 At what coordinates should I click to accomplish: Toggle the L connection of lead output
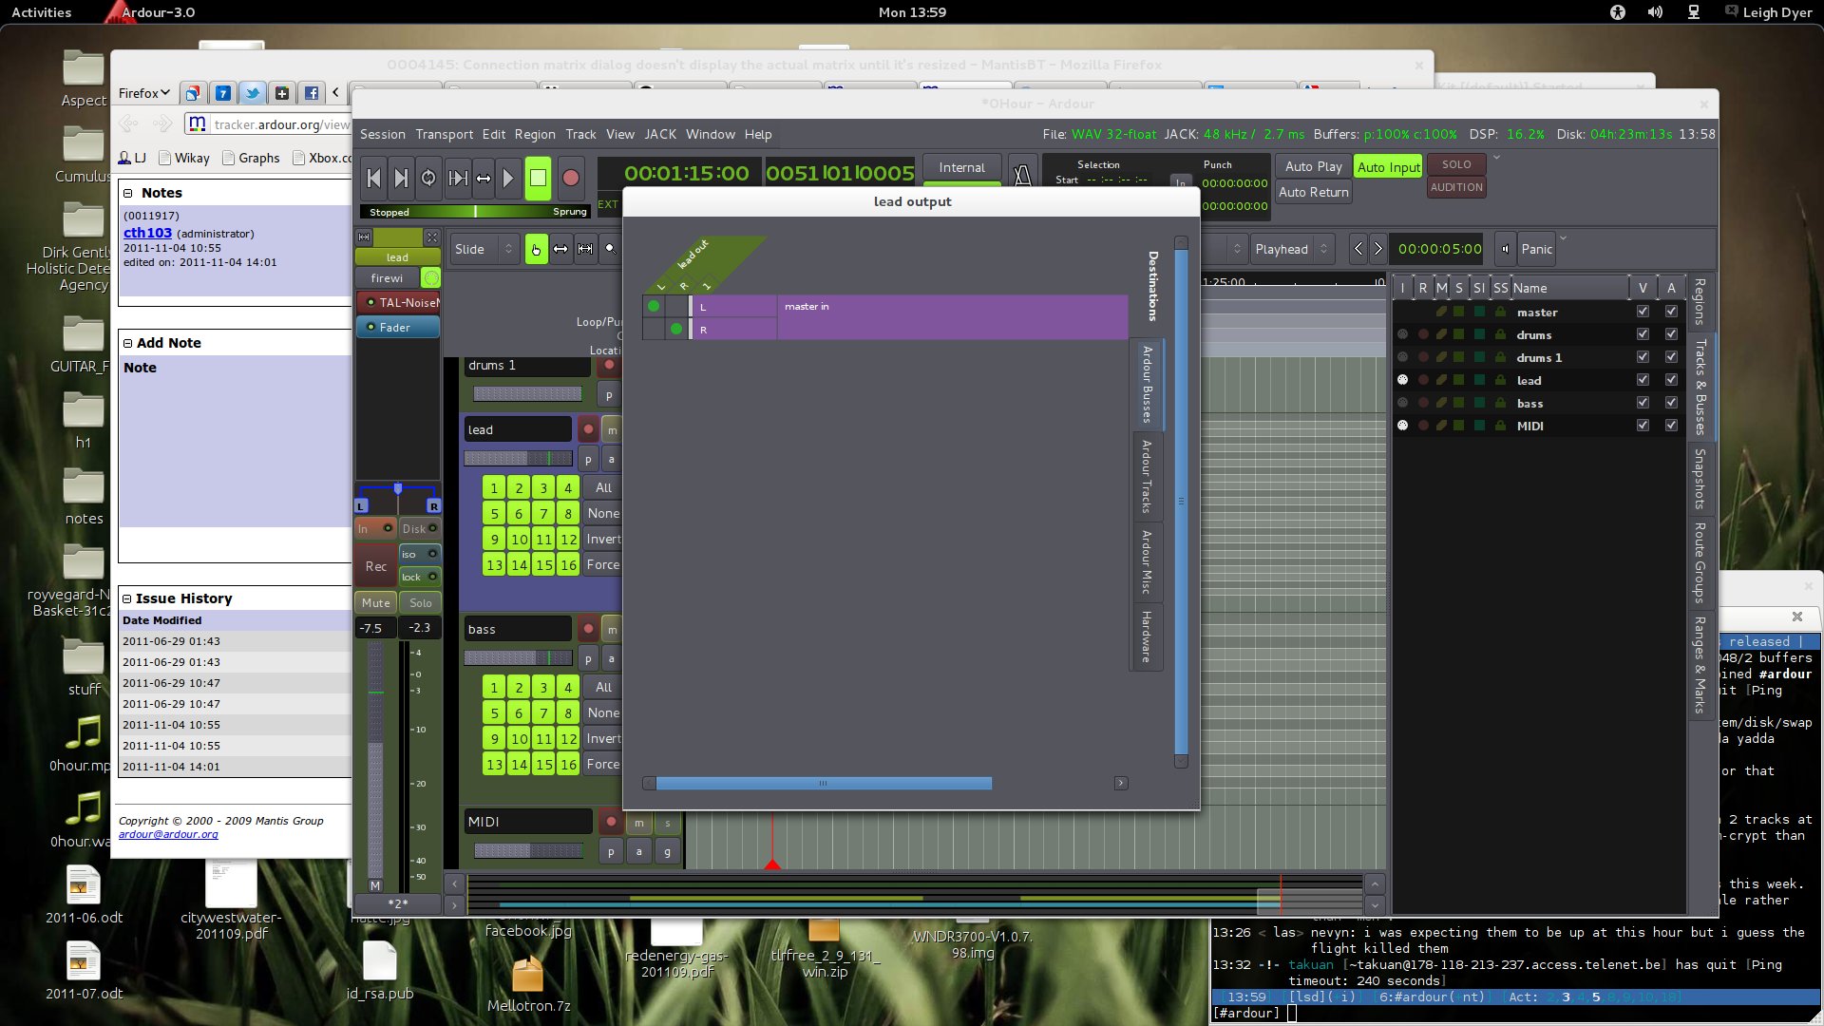pyautogui.click(x=654, y=306)
